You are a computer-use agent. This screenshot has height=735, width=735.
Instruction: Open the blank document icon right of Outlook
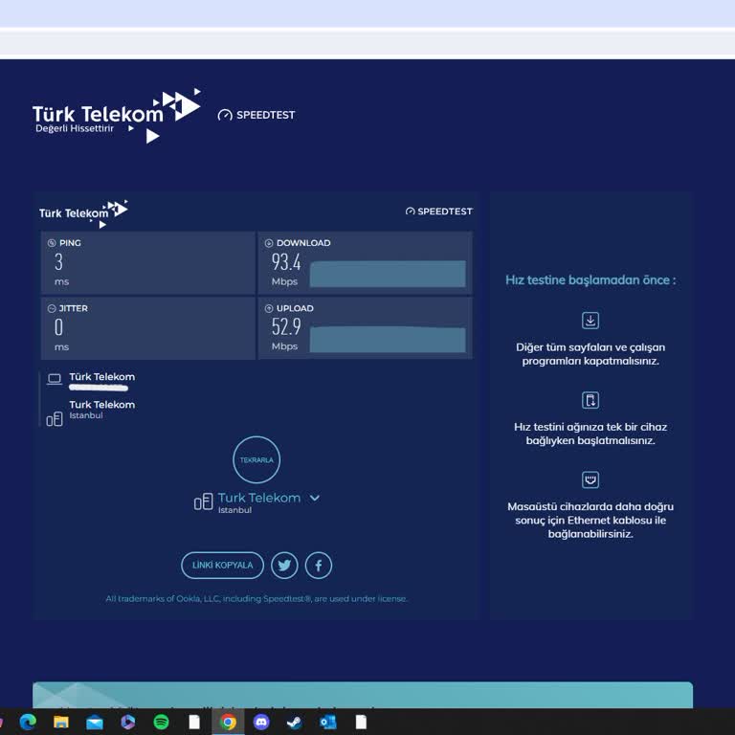361,722
